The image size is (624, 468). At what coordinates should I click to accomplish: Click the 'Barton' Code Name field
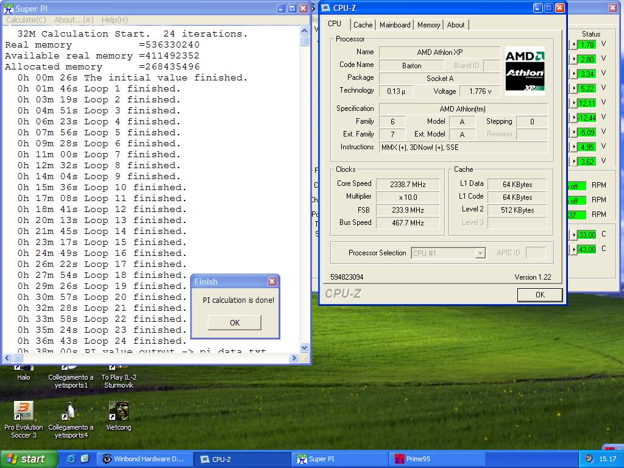[x=411, y=66]
